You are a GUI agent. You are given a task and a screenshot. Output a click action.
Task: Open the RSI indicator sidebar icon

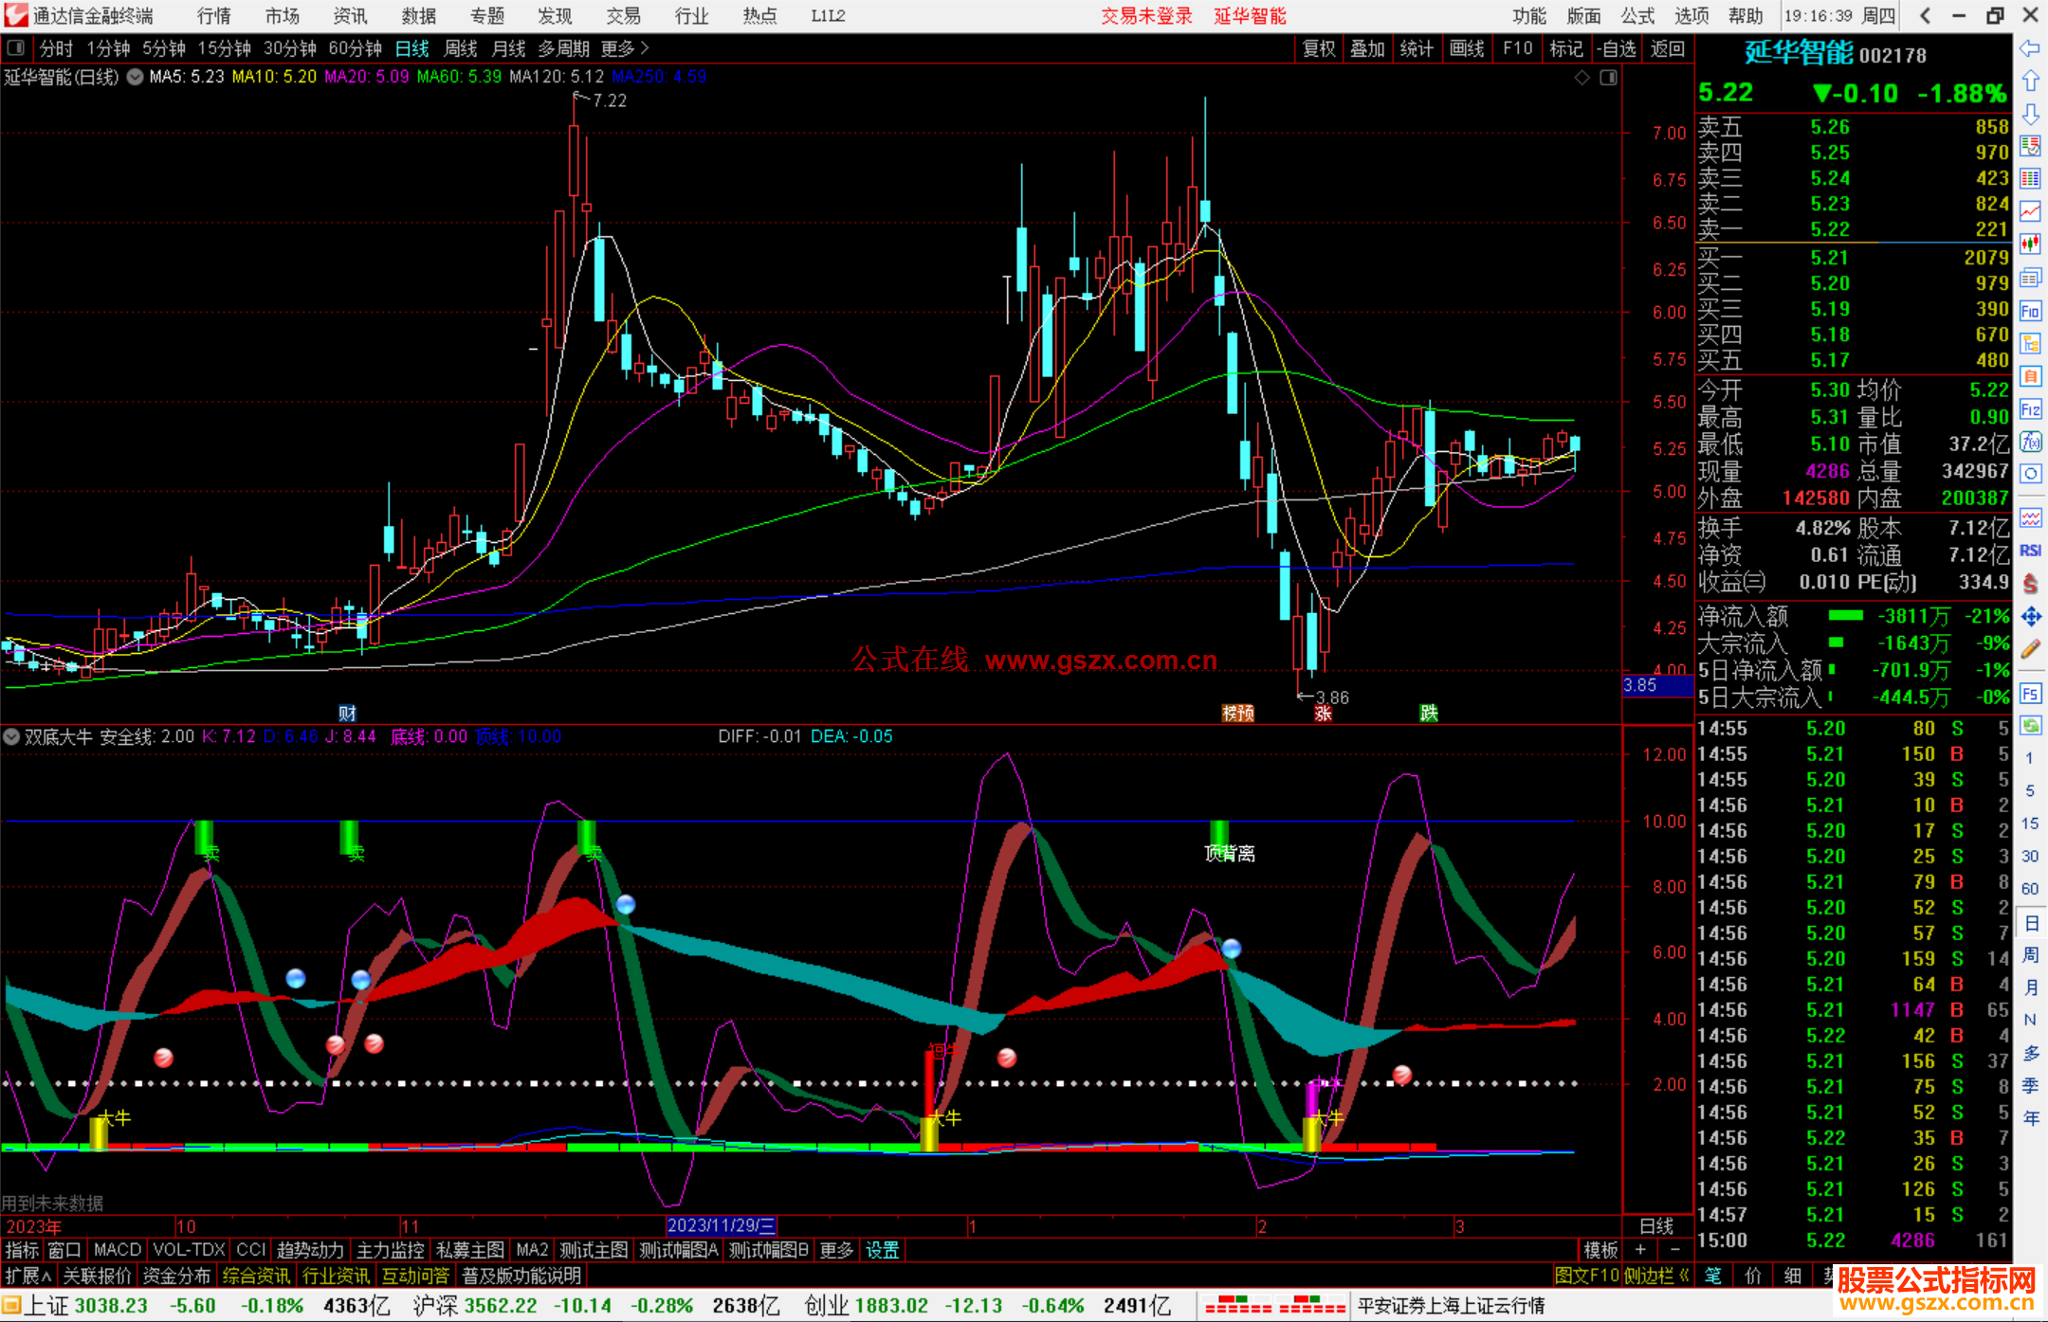tap(2030, 551)
